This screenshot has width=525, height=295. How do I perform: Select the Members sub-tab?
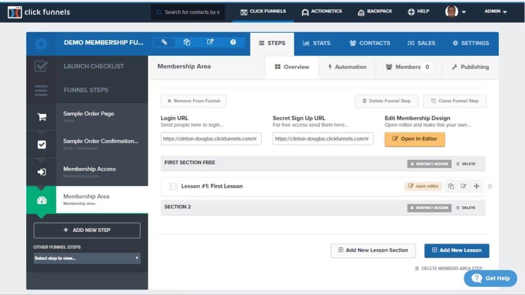(409, 67)
